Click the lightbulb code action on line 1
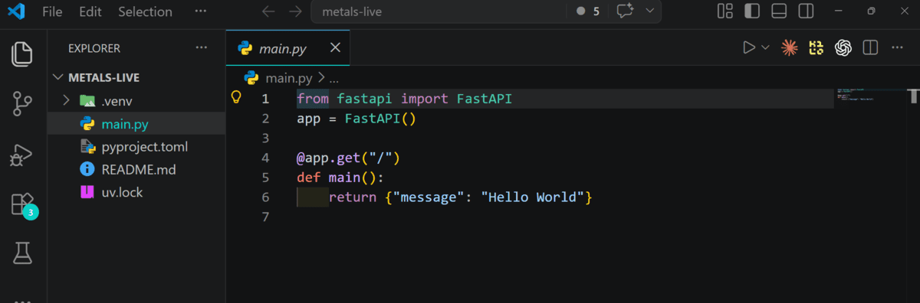920x303 pixels. [x=236, y=97]
